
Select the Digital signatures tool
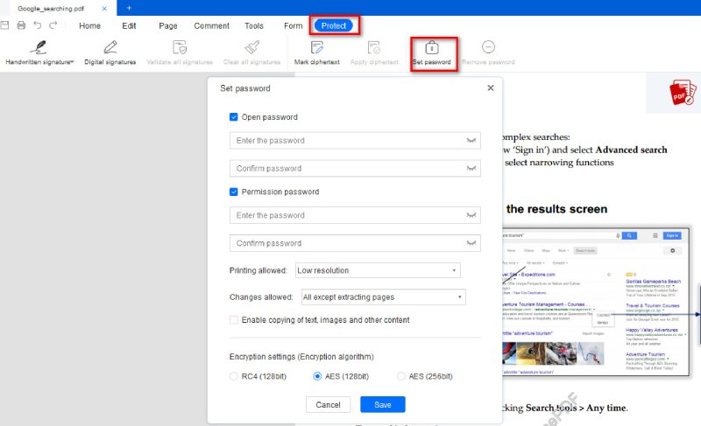pyautogui.click(x=110, y=52)
